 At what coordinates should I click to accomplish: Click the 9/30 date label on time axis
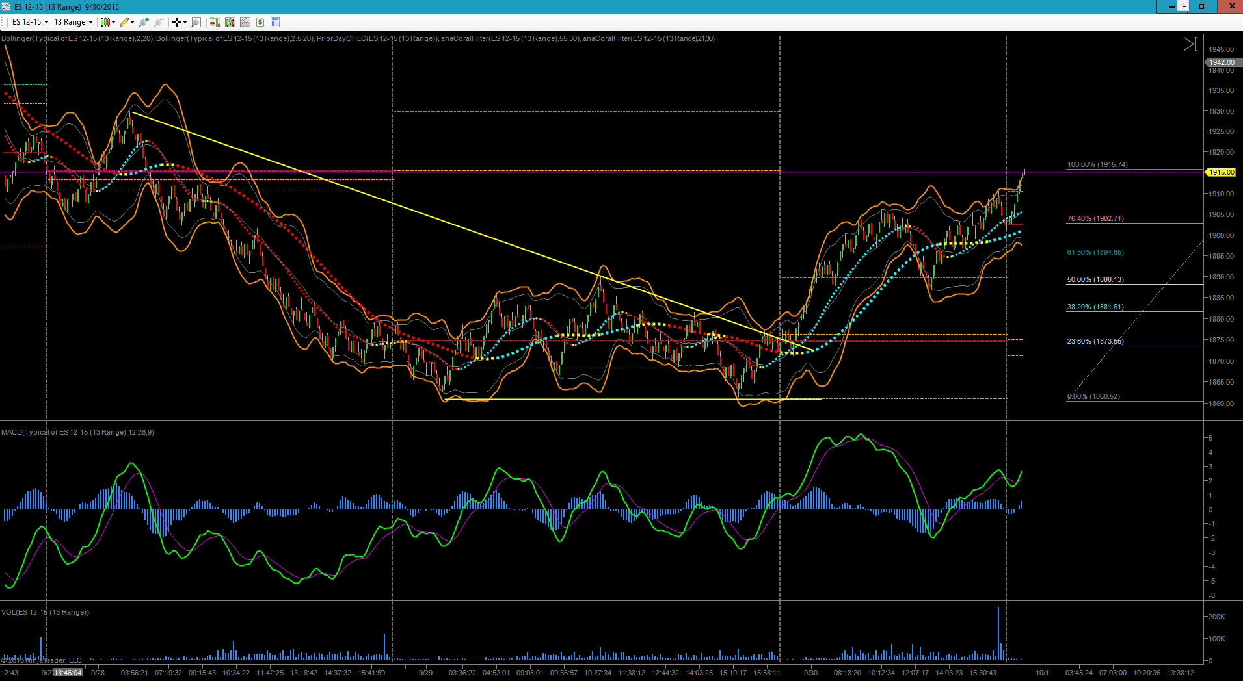click(810, 673)
